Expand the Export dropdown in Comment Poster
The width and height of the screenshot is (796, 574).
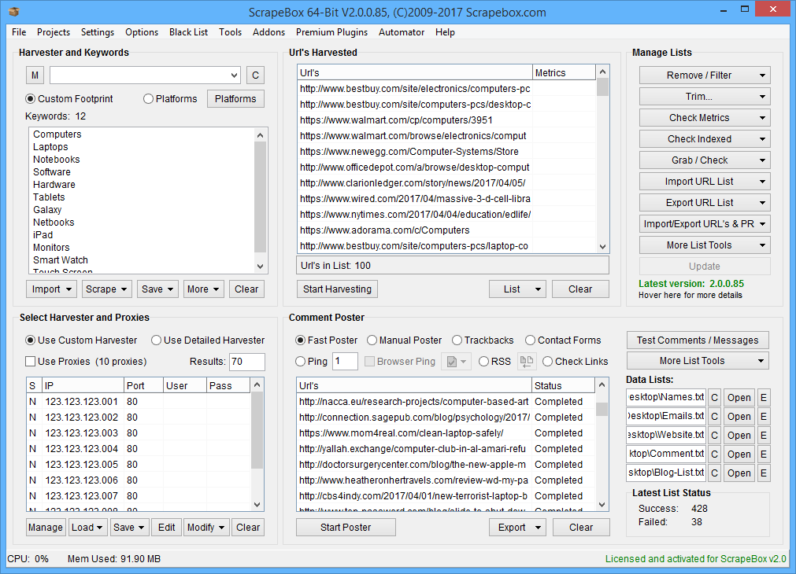tap(516, 527)
